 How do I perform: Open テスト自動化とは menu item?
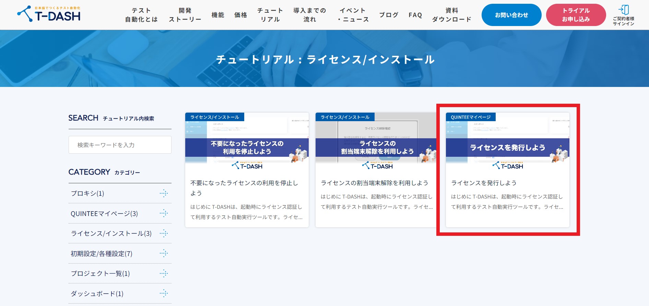[x=141, y=15]
